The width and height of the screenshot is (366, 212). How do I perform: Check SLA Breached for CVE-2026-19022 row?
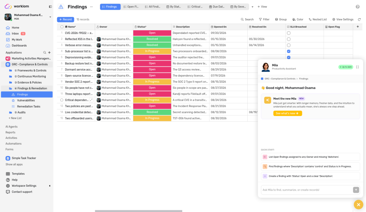click(x=288, y=33)
